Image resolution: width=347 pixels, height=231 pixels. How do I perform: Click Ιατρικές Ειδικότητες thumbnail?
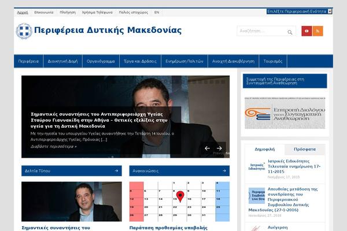[257, 167]
